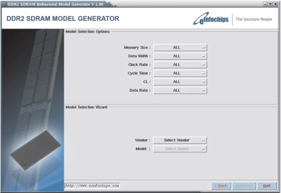Click the Memory Size label

tap(137, 47)
